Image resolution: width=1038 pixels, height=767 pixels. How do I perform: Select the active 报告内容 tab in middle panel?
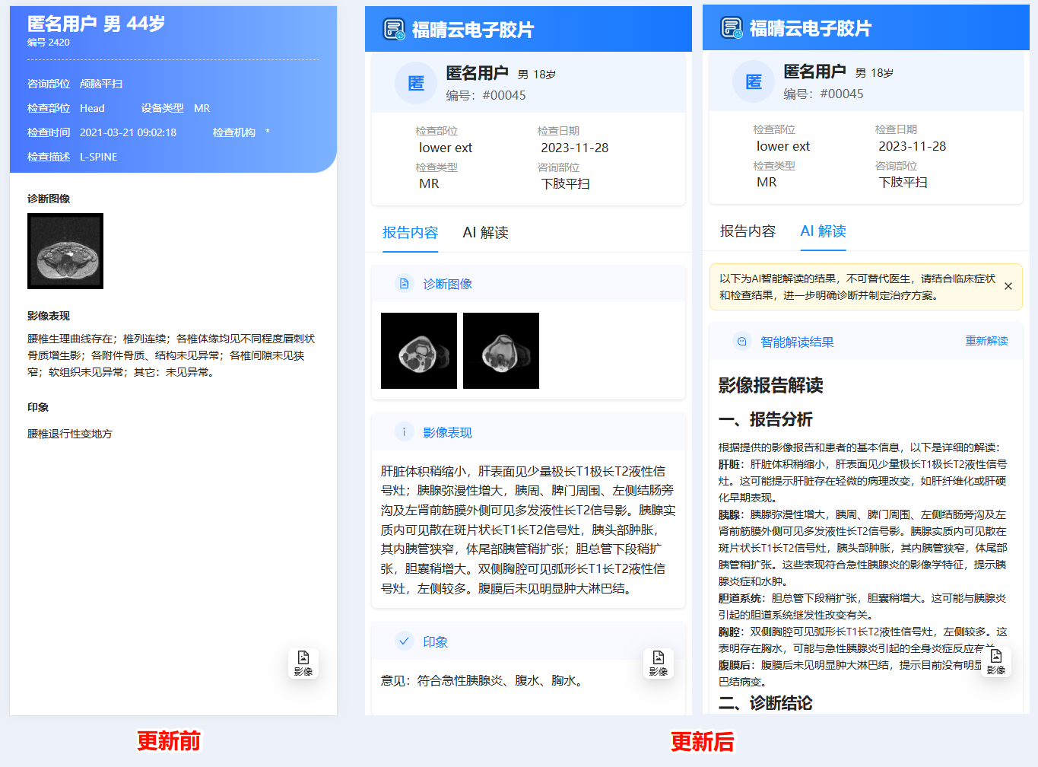click(x=410, y=233)
